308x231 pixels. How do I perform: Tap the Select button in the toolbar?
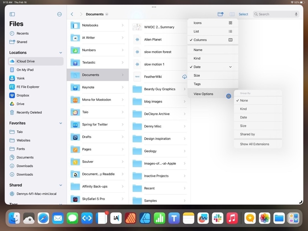(243, 14)
